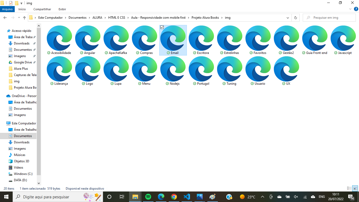Select the Usuario file icon
Screen dimensions: 359x202
click(x=258, y=69)
